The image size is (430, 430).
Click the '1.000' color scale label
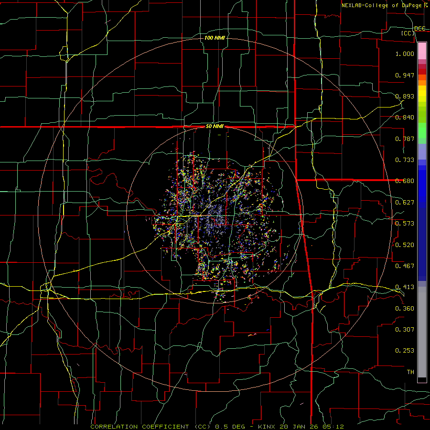click(x=405, y=54)
